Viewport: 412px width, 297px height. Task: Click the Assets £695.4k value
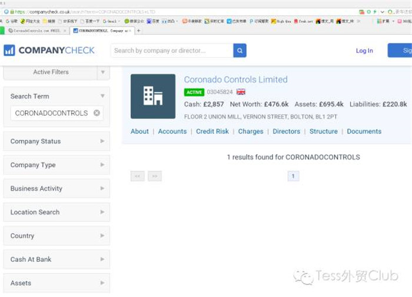[x=331, y=104]
